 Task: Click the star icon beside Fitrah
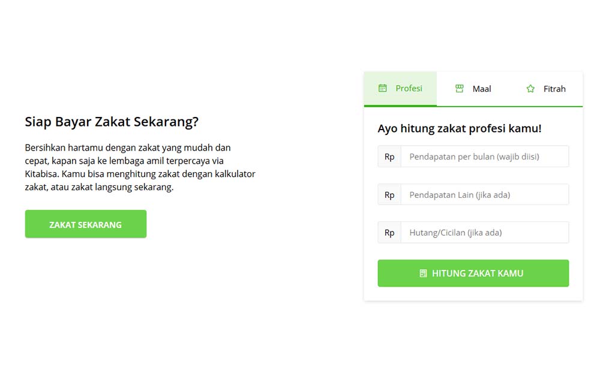click(x=530, y=89)
